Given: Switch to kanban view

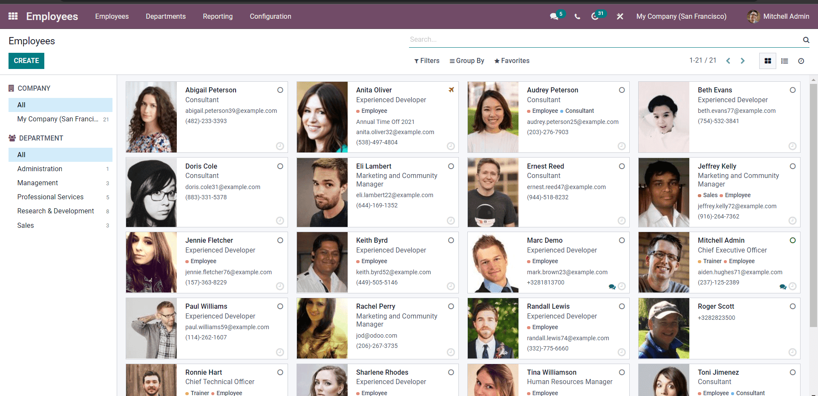Looking at the screenshot, I should [768, 61].
